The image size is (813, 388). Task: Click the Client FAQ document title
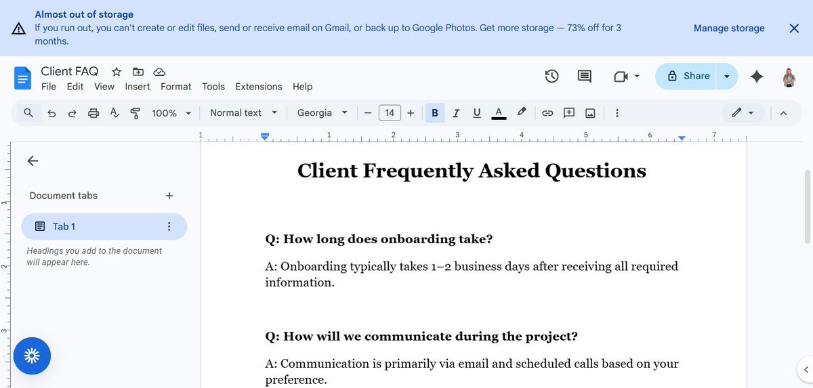(x=70, y=71)
